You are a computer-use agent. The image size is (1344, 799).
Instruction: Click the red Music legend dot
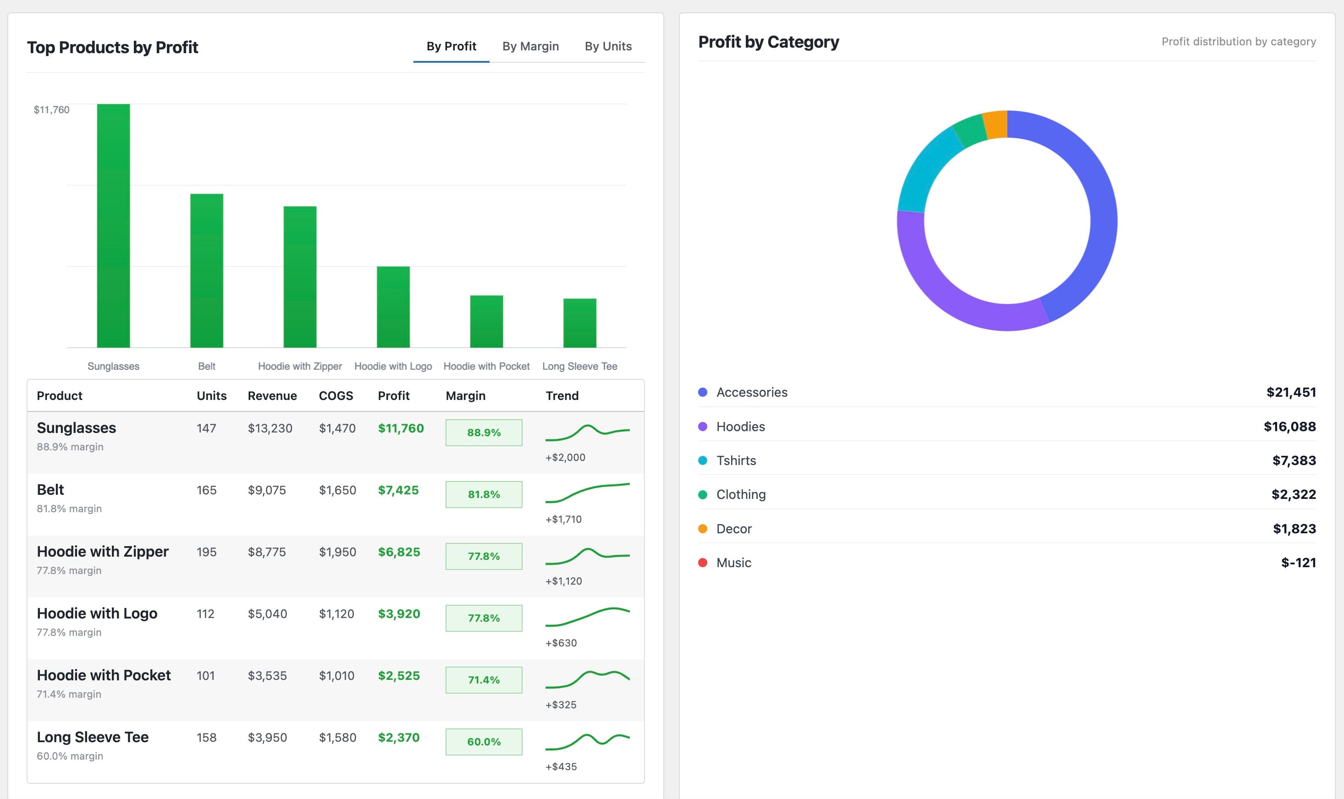click(x=702, y=563)
